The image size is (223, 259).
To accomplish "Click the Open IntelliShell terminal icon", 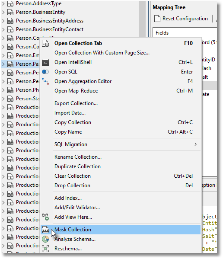I will (x=45, y=62).
